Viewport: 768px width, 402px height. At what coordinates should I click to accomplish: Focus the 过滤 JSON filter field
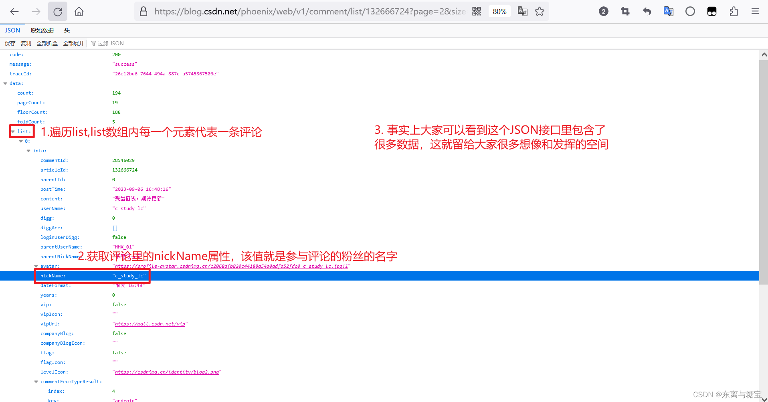(111, 43)
